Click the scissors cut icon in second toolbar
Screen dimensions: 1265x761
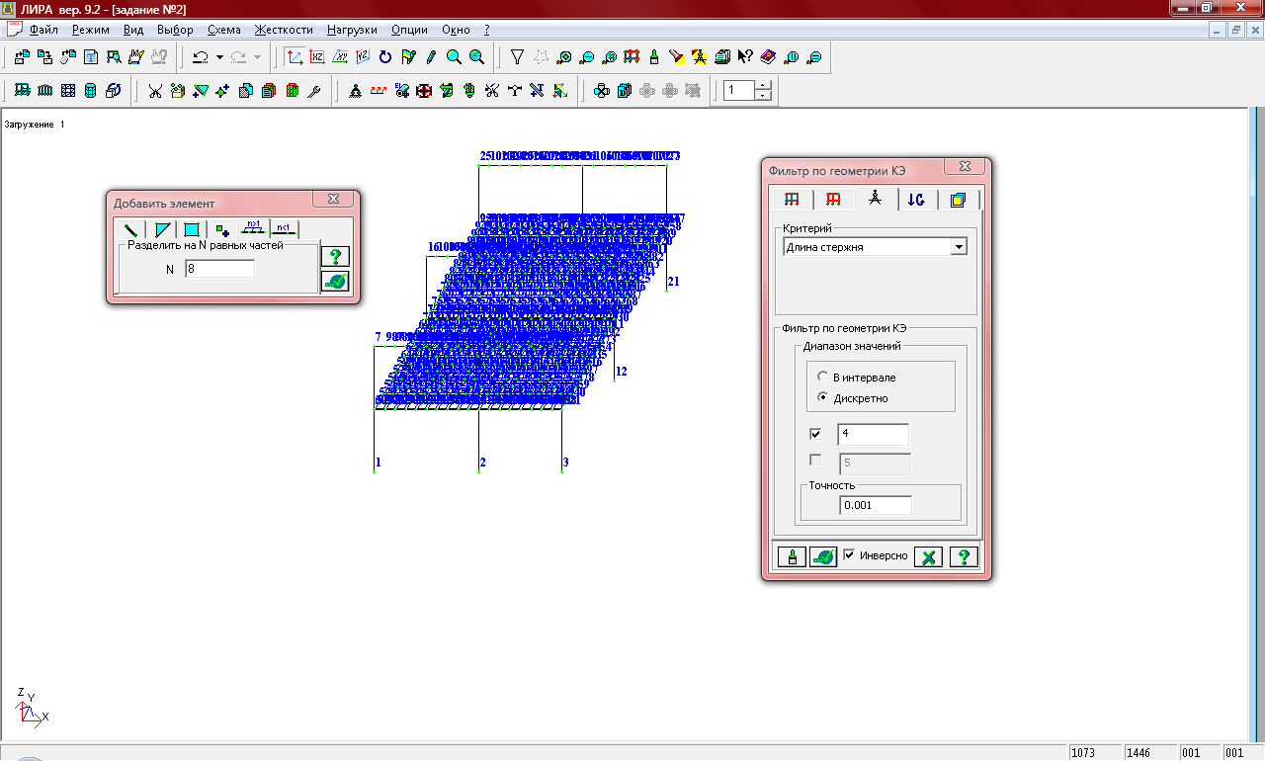click(155, 91)
